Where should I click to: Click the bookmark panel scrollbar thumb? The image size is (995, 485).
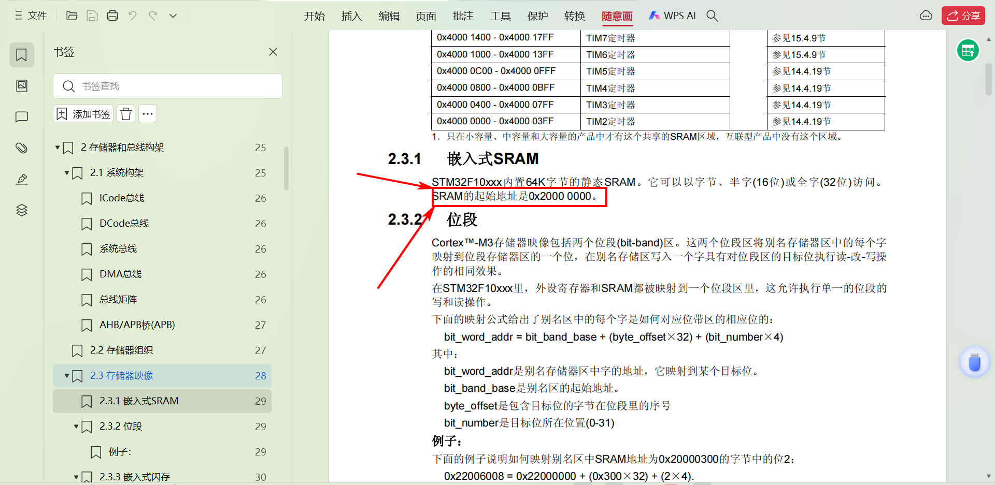point(287,168)
